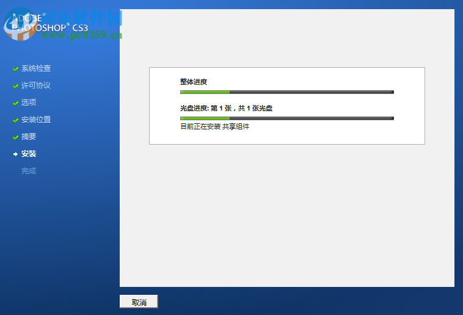Click the 完成 step label
463x315 pixels.
click(29, 171)
